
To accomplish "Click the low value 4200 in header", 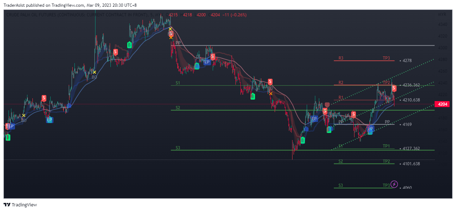I will point(201,15).
